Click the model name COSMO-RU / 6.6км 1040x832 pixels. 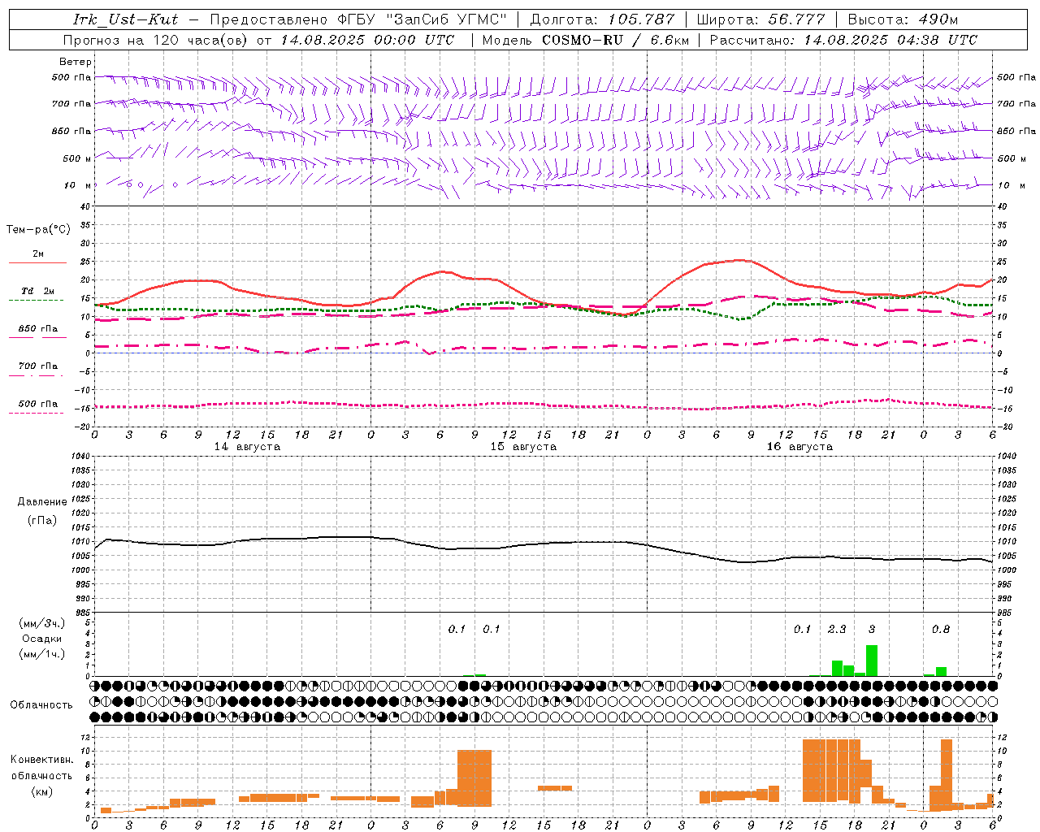(615, 40)
